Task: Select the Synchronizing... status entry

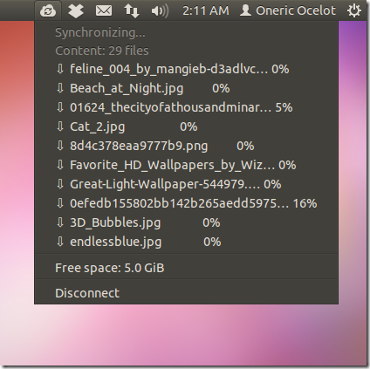Action: 186,32
